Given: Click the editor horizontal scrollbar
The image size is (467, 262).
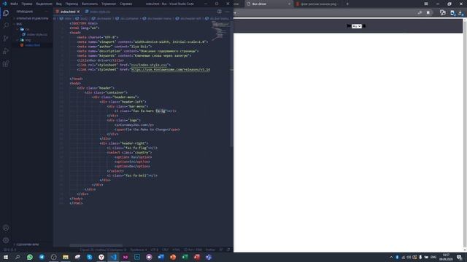Looking at the screenshot, I should click(x=96, y=246).
